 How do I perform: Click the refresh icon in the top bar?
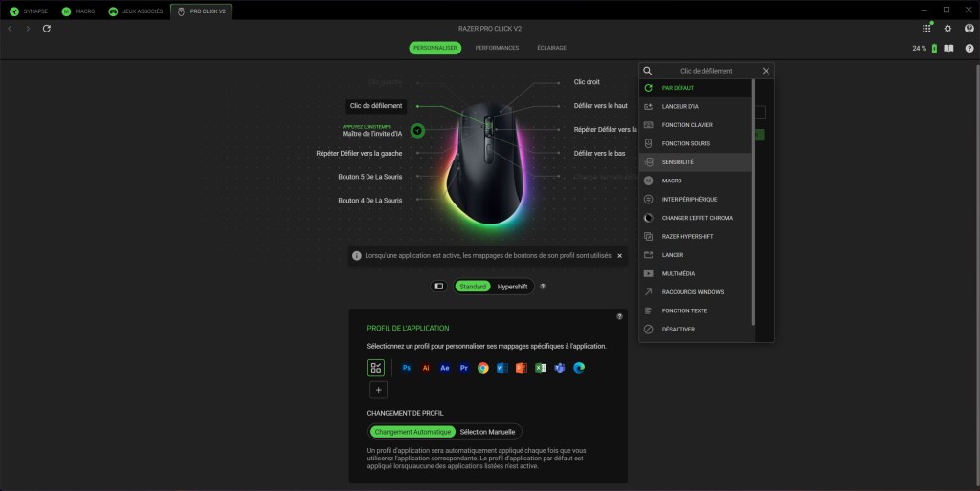46,29
